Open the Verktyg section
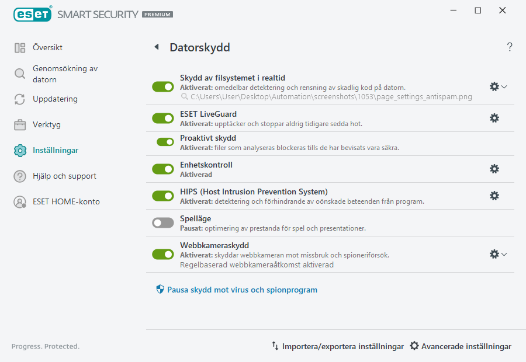The width and height of the screenshot is (526, 362). tap(48, 124)
